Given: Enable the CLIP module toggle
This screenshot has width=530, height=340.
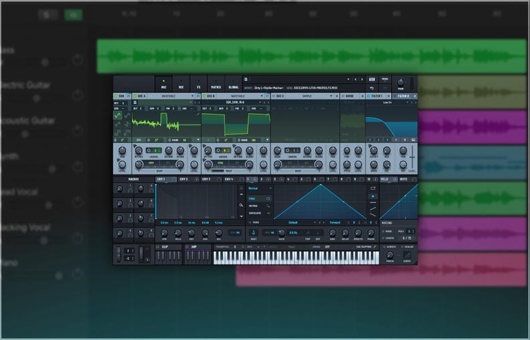Looking at the screenshot, I should coord(158,247).
